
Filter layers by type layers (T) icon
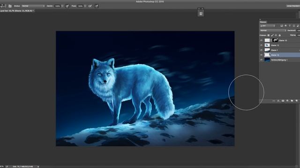coord(290,26)
